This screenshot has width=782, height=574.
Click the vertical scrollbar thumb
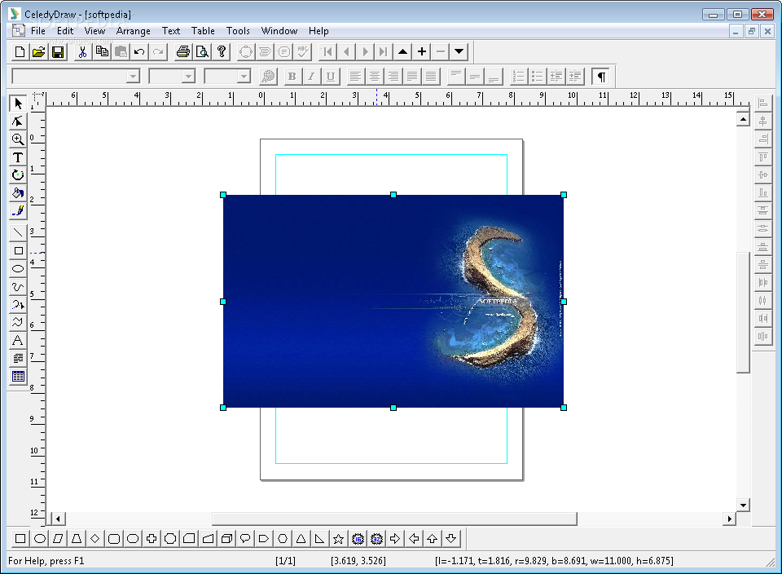tap(743, 312)
